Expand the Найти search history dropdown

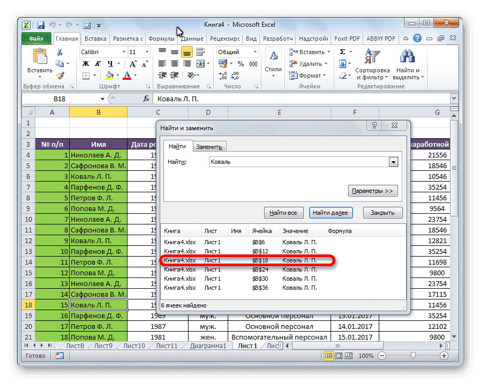pos(394,161)
